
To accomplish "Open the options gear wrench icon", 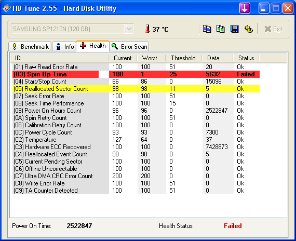I will point(249,29).
